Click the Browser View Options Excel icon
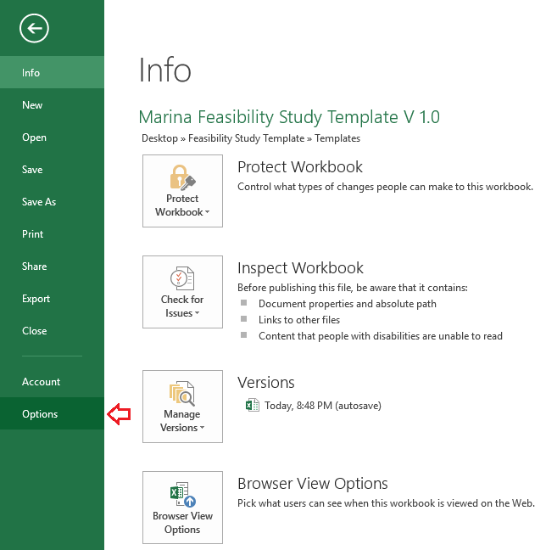Image resolution: width=546 pixels, height=550 pixels. point(182,494)
